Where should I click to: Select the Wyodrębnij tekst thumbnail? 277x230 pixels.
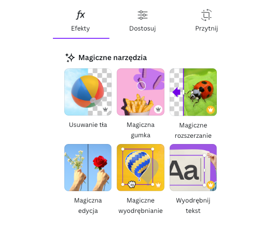coord(193,167)
